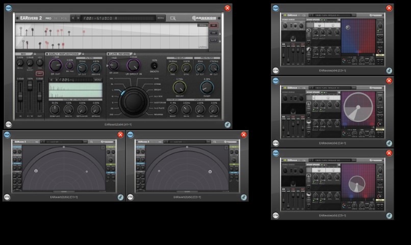Open the main preset MENU in A1

[x=161, y=18]
